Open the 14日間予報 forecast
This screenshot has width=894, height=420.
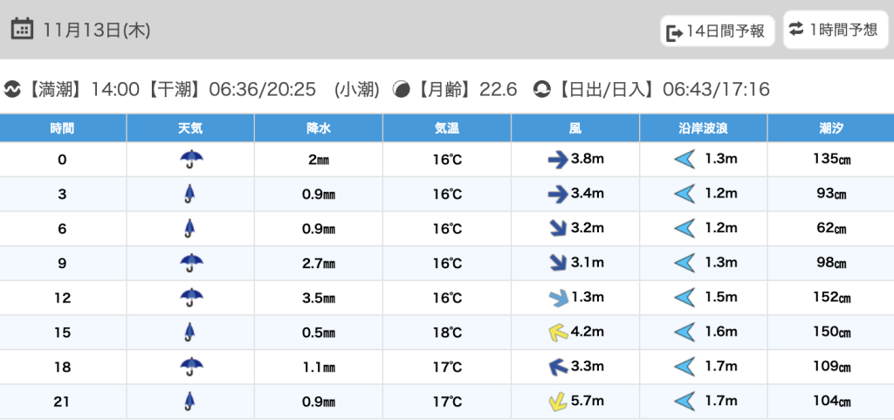pos(717,31)
